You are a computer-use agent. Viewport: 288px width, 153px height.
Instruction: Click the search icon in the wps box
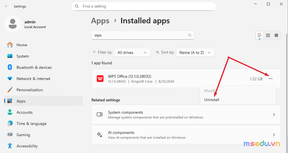(x=190, y=35)
